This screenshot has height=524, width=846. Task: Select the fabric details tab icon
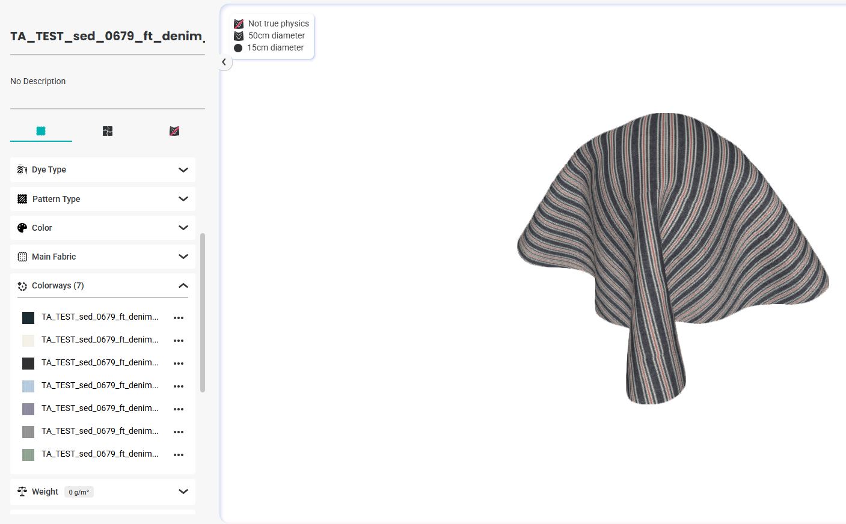click(x=41, y=131)
